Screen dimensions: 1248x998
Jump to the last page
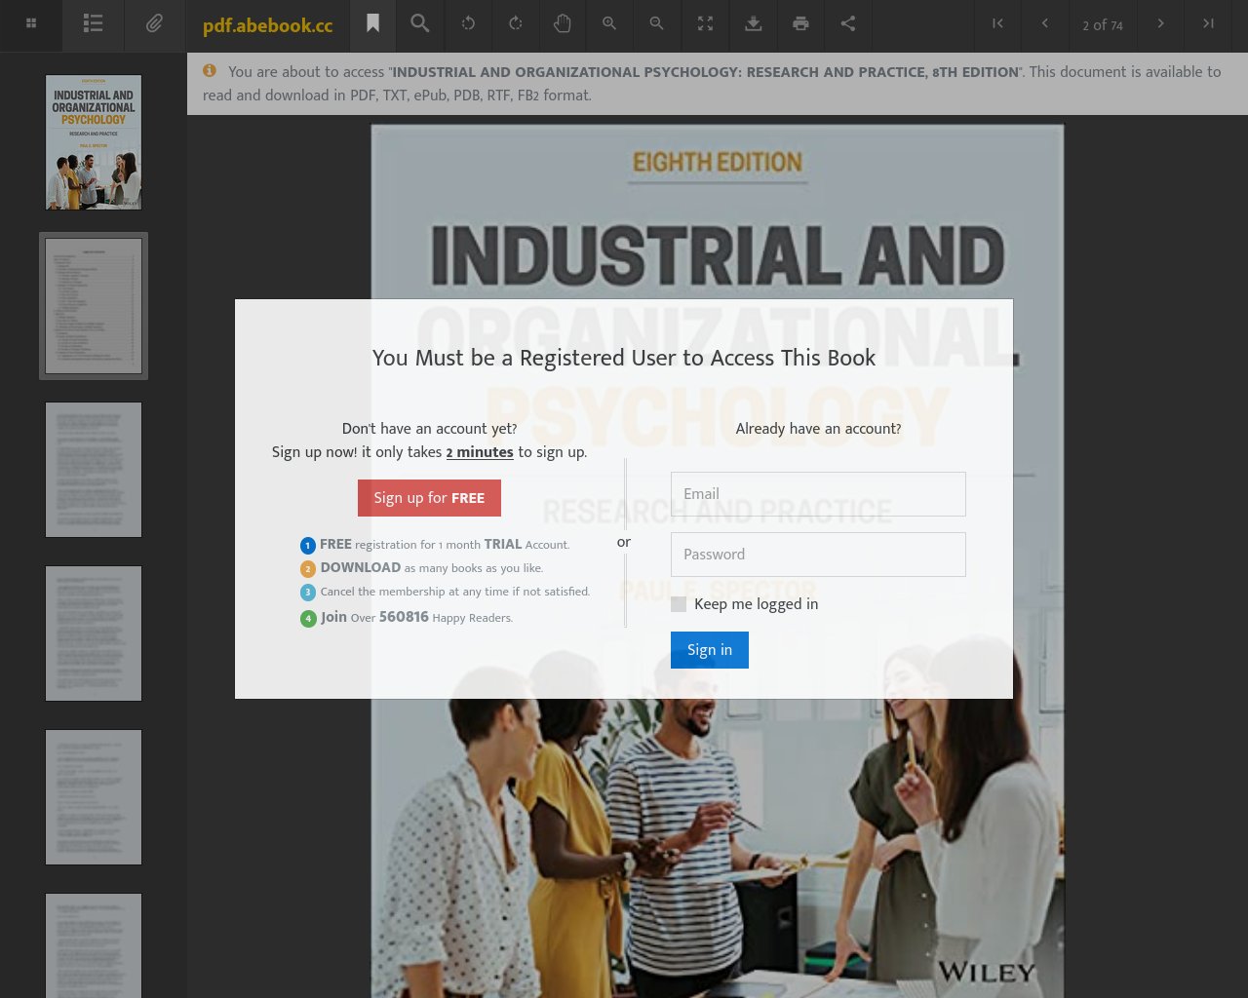[1208, 23]
